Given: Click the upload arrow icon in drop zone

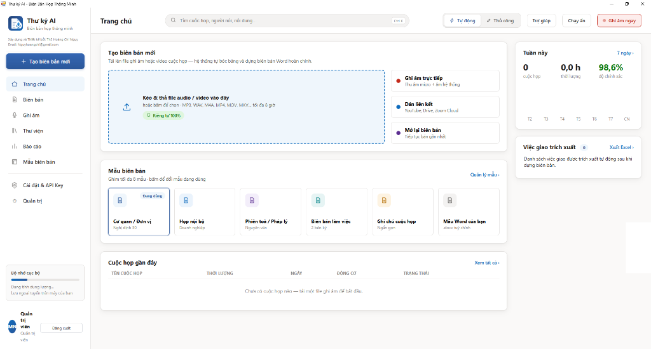Looking at the screenshot, I should [x=127, y=107].
